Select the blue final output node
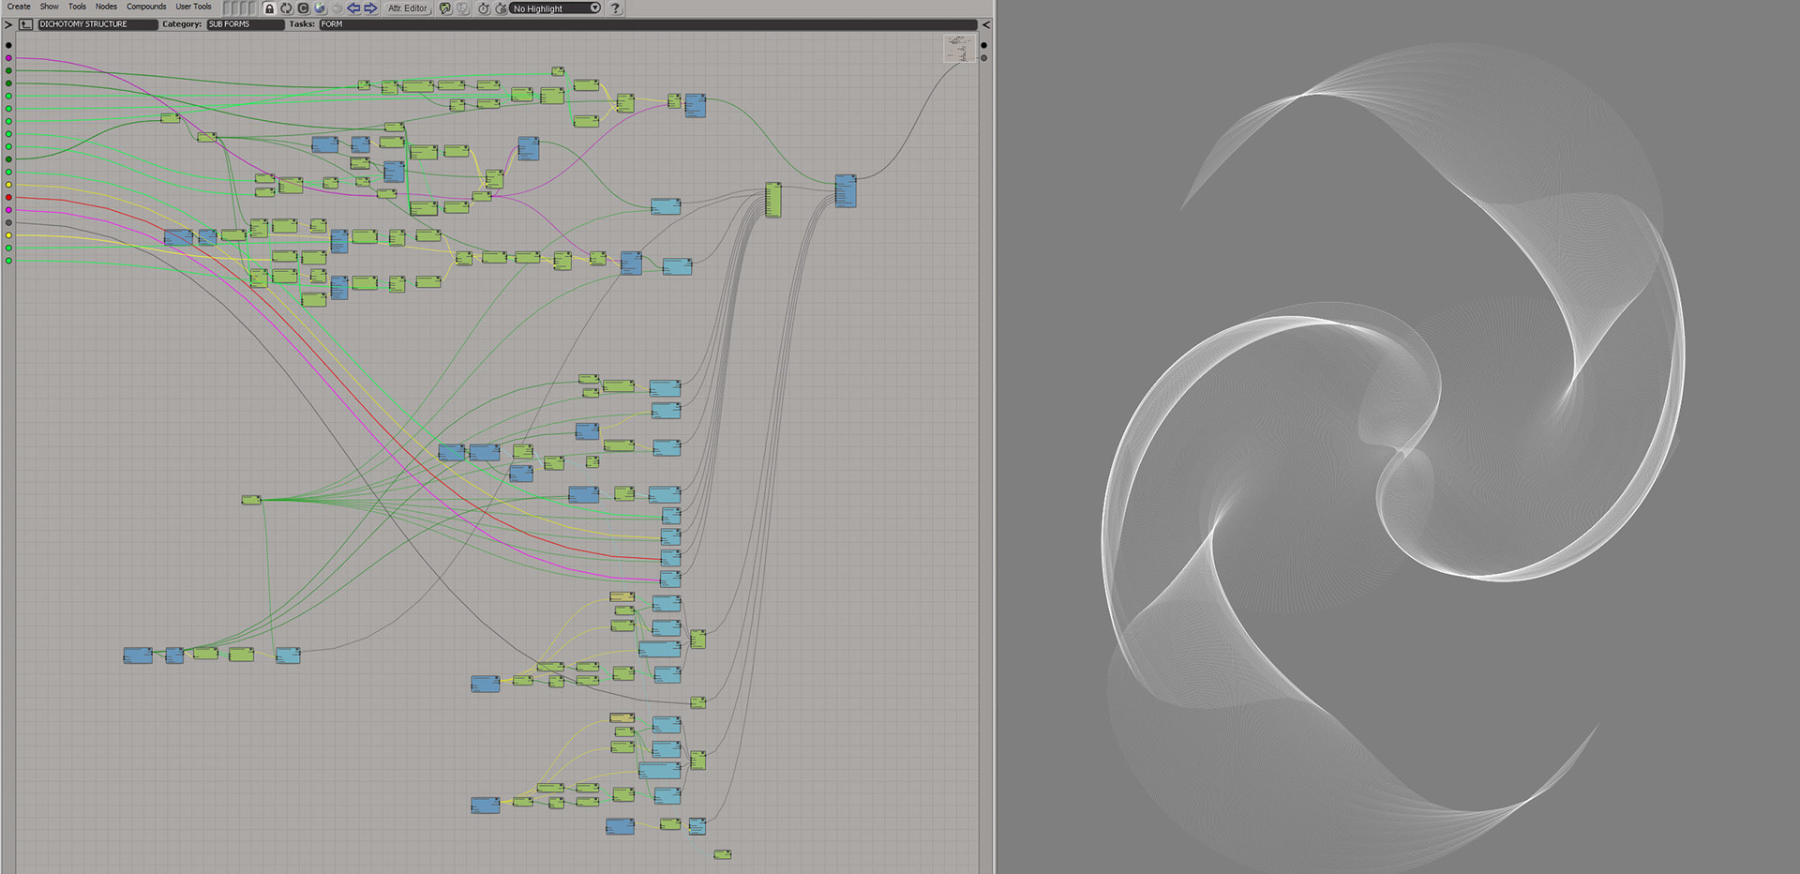This screenshot has height=874, width=1800. click(x=846, y=190)
